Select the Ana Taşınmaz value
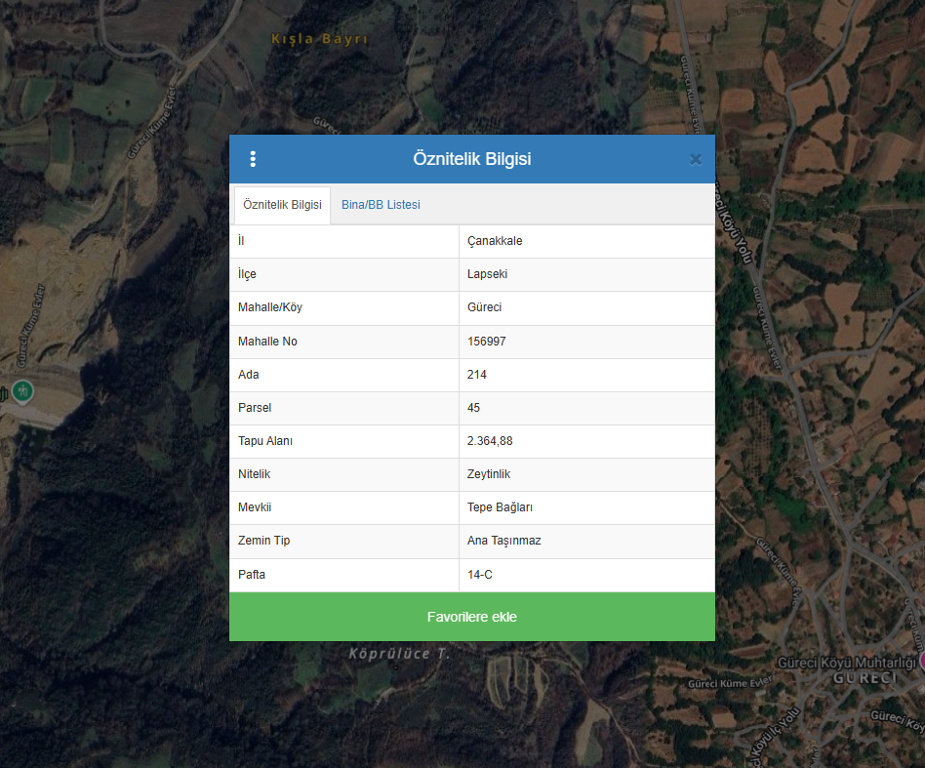The height and width of the screenshot is (768, 925). tap(503, 541)
